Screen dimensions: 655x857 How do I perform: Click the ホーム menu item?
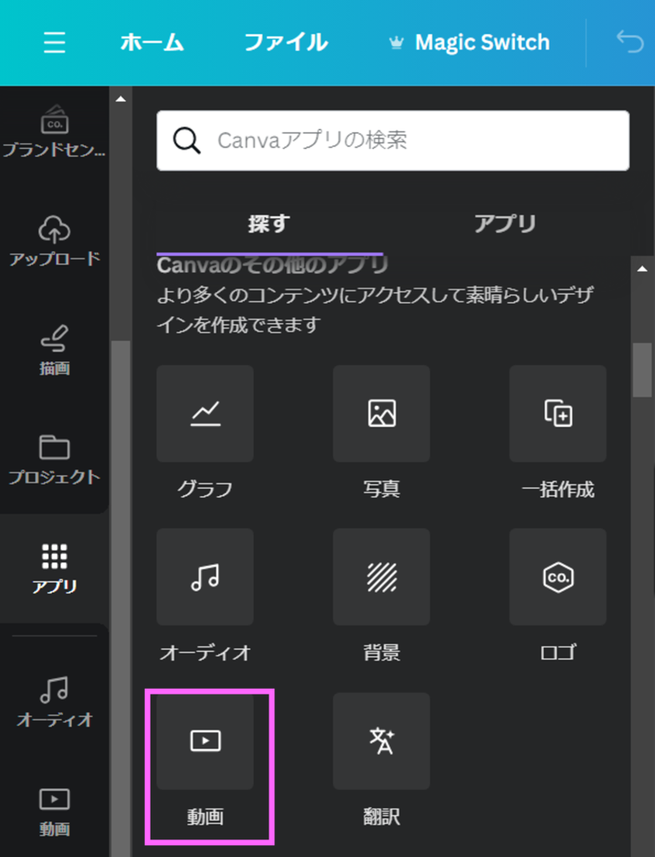151,43
